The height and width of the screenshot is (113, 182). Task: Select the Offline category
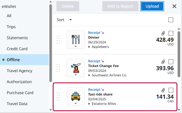[24, 59]
